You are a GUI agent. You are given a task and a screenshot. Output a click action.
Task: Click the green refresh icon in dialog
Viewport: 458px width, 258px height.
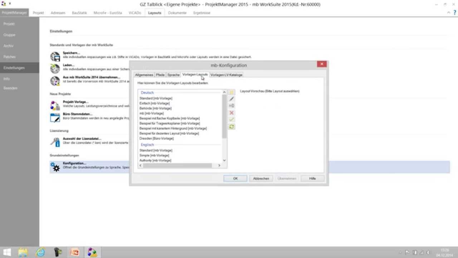(232, 126)
